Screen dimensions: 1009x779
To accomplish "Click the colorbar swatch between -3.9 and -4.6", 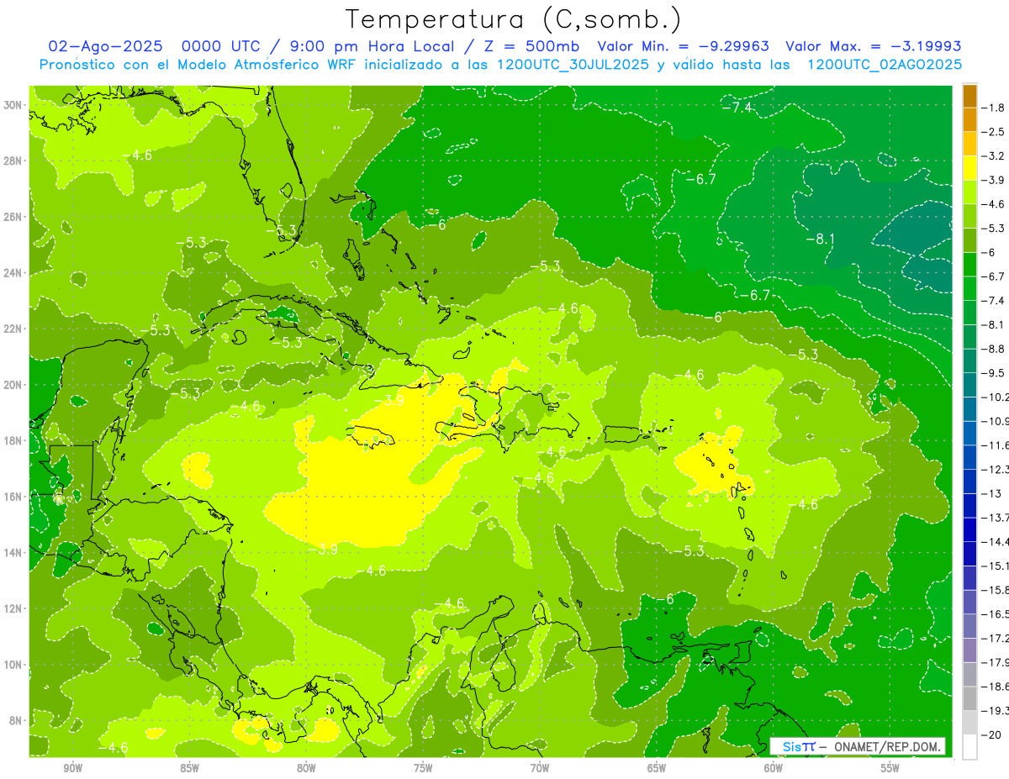I will (x=969, y=192).
